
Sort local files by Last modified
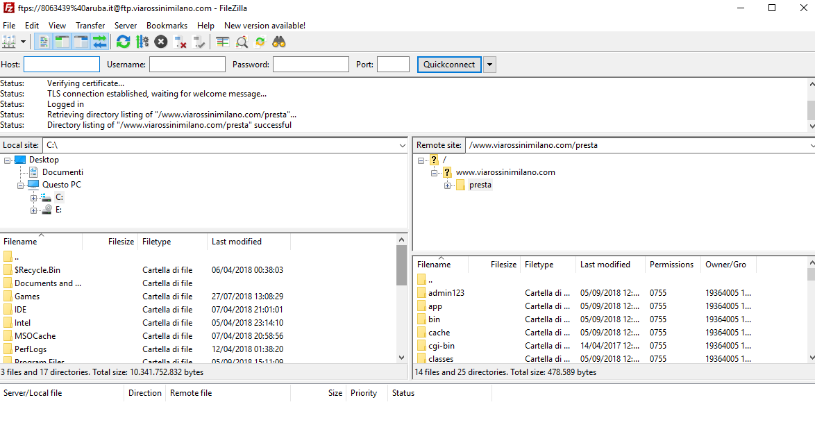point(249,242)
